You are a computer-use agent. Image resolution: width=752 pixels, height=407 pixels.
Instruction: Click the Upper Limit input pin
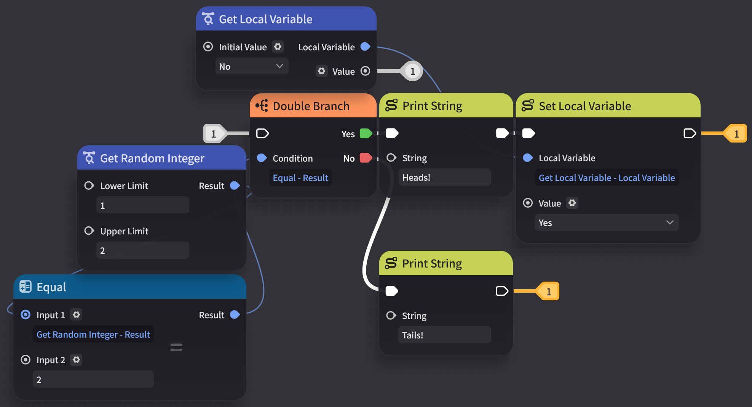pos(89,231)
